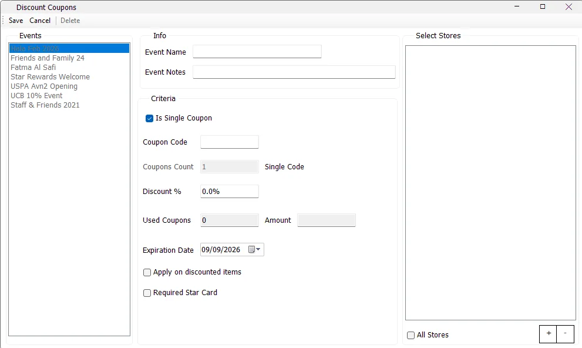582x348 pixels.
Task: Click the Discount % field
Action: point(230,191)
